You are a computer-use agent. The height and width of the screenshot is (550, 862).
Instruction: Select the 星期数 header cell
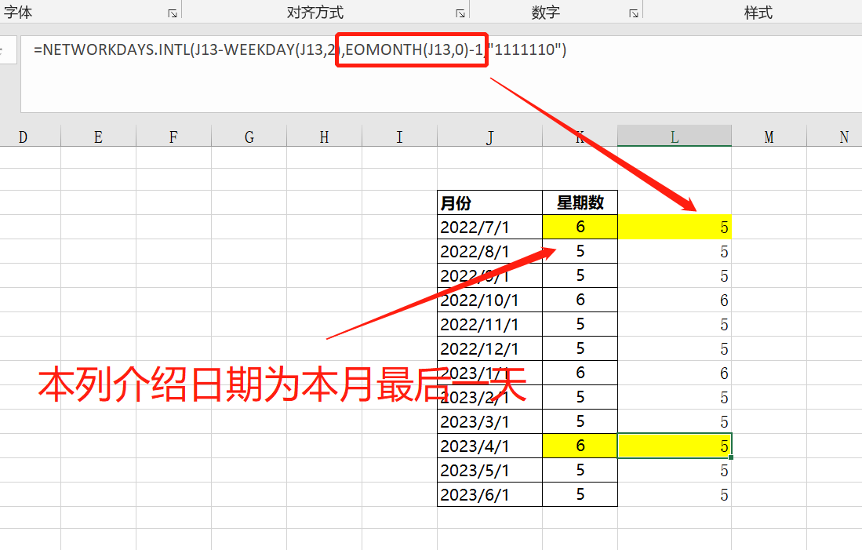[580, 203]
